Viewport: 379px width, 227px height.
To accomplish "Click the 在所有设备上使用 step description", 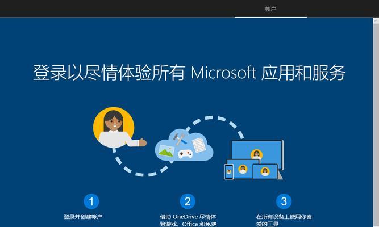I will pos(284,220).
